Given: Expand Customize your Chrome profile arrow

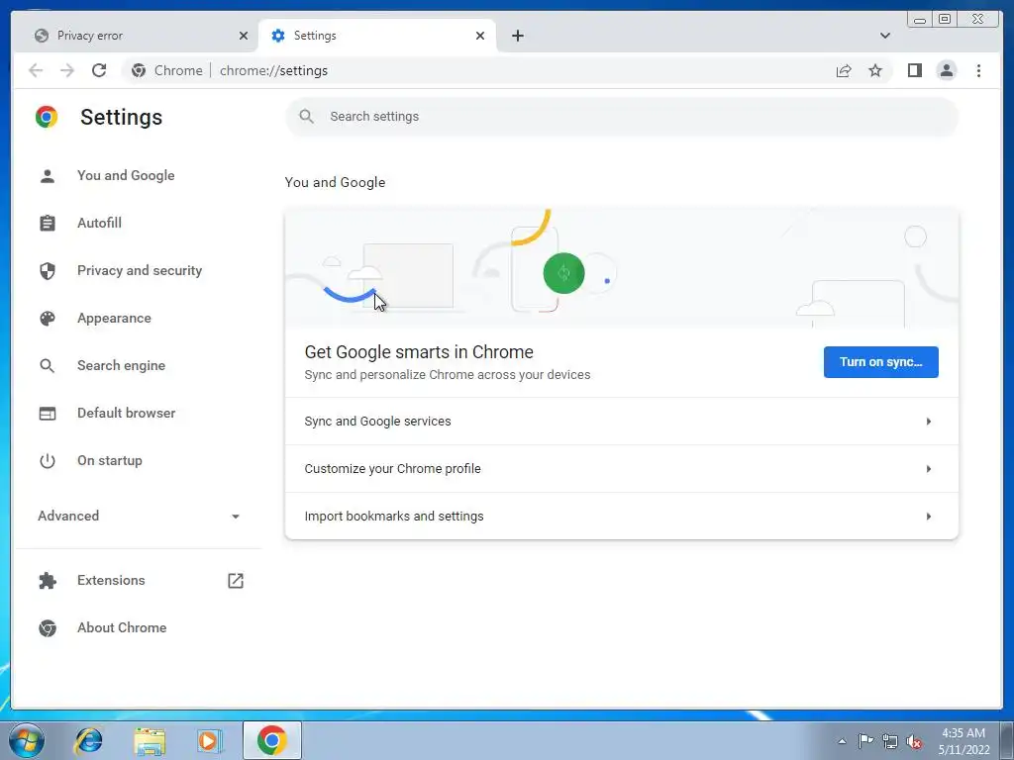Looking at the screenshot, I should coord(929,468).
